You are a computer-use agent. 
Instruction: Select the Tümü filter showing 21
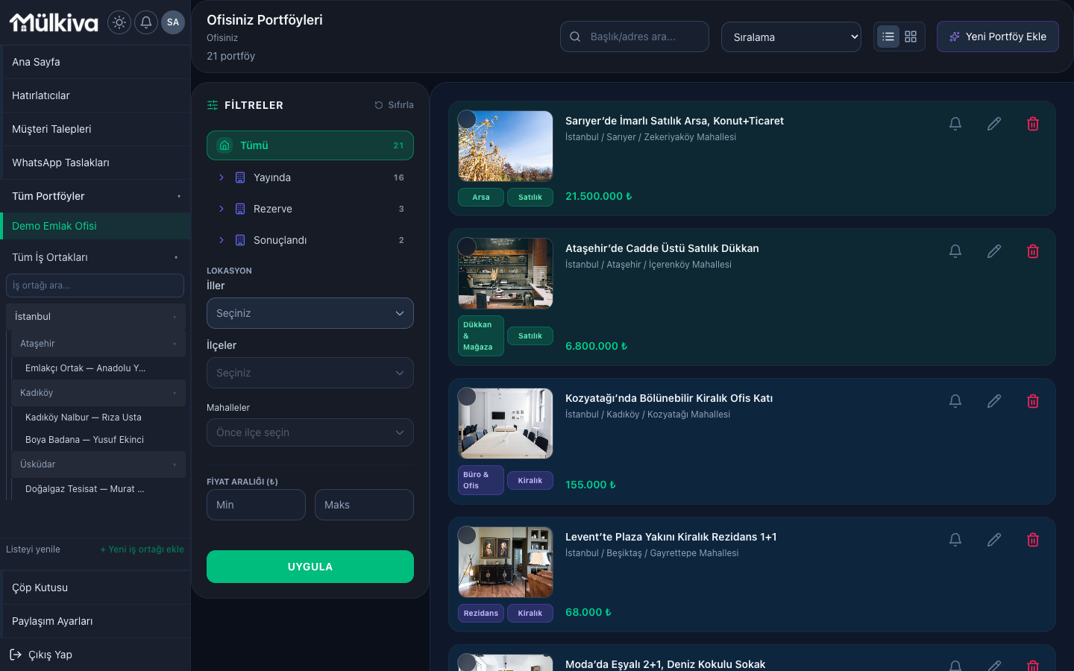click(x=310, y=145)
